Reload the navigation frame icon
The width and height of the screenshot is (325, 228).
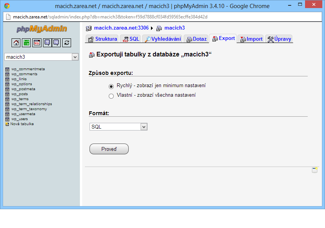click(66, 43)
